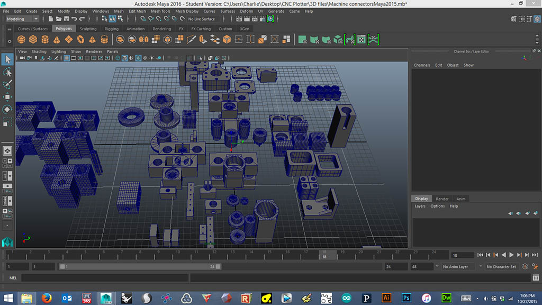This screenshot has height=305, width=542.
Task: Click the Render tab in Layer Editor
Action: click(x=442, y=199)
